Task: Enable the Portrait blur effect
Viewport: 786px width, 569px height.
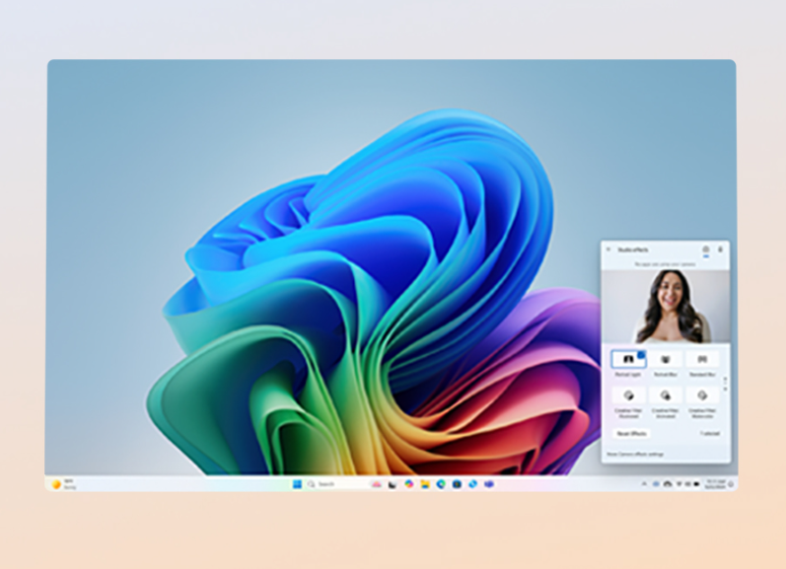Action: 665,360
